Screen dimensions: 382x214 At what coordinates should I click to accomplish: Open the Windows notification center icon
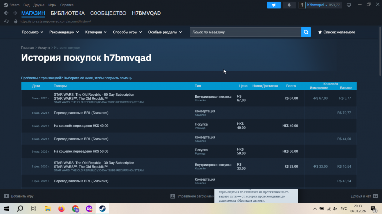coord(373,209)
